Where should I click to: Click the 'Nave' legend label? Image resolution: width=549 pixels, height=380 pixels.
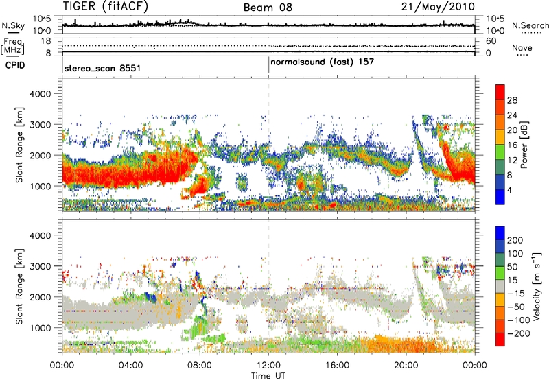[x=522, y=47]
